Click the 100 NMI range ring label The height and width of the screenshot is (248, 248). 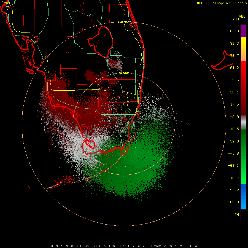124,22
